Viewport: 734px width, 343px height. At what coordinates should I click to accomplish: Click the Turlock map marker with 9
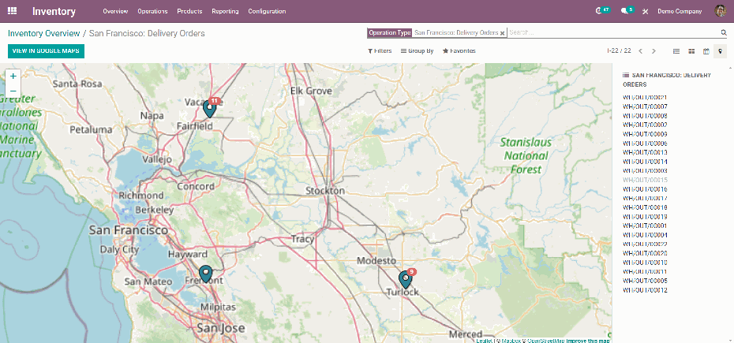(406, 279)
